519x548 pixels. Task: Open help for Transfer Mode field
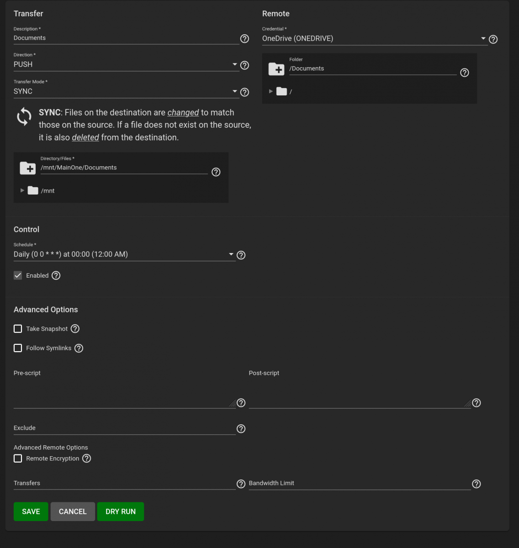coord(244,92)
